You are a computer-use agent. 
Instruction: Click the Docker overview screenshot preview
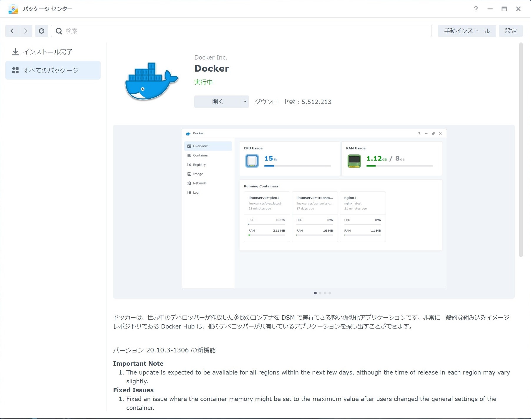click(x=314, y=209)
